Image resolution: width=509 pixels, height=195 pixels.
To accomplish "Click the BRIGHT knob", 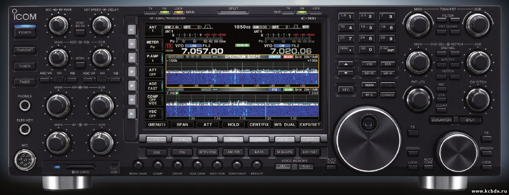I will [x=257, y=165].
